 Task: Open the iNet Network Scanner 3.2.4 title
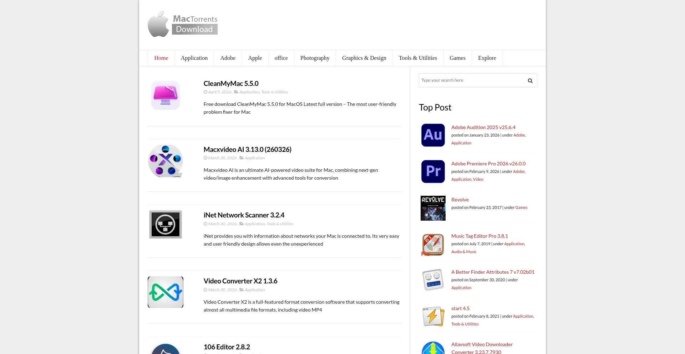pos(244,215)
